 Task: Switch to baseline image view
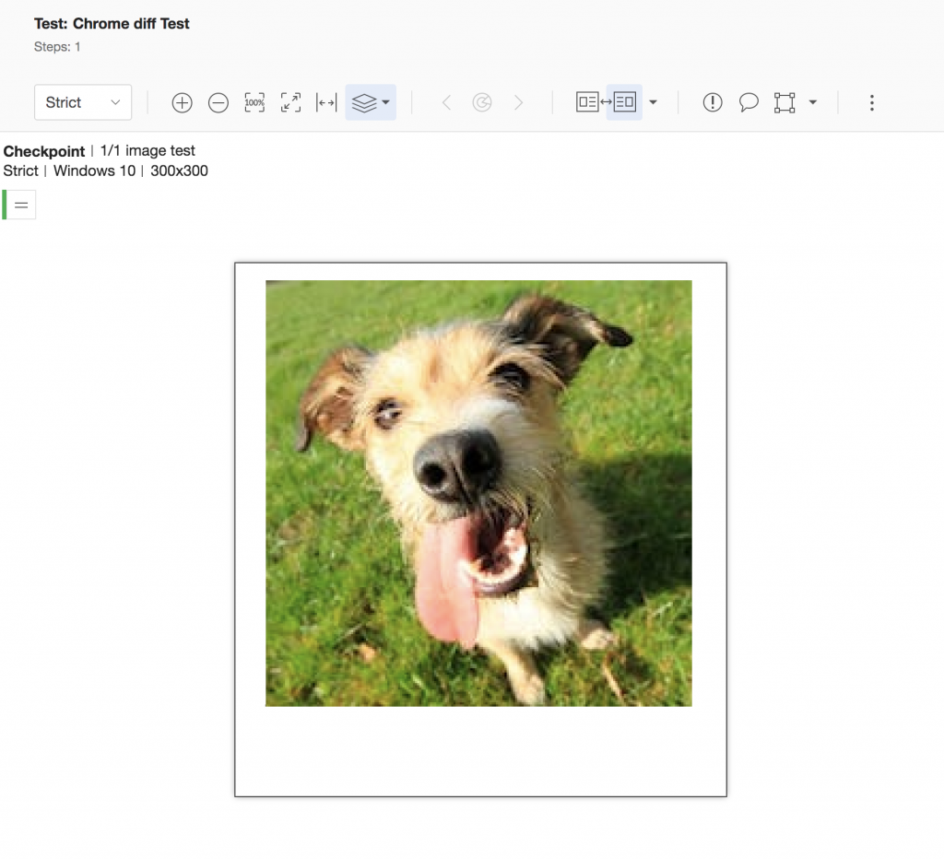click(x=587, y=102)
